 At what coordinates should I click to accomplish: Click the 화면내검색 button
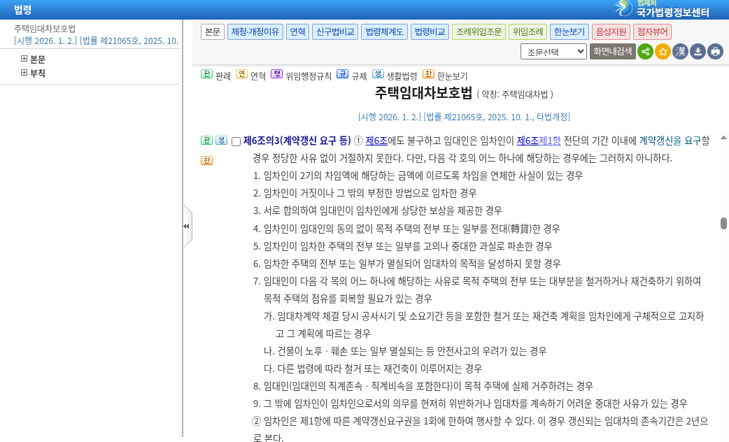613,52
